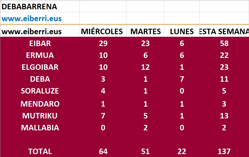
Task: Open the blue www.eiberri.eus link
Action: (x=32, y=19)
